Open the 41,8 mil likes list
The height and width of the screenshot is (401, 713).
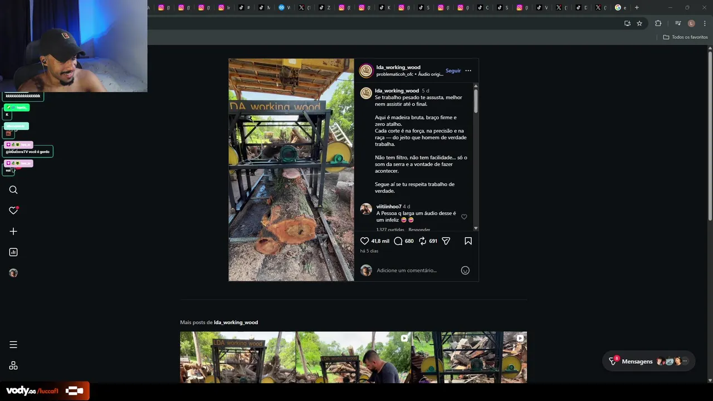coord(380,241)
